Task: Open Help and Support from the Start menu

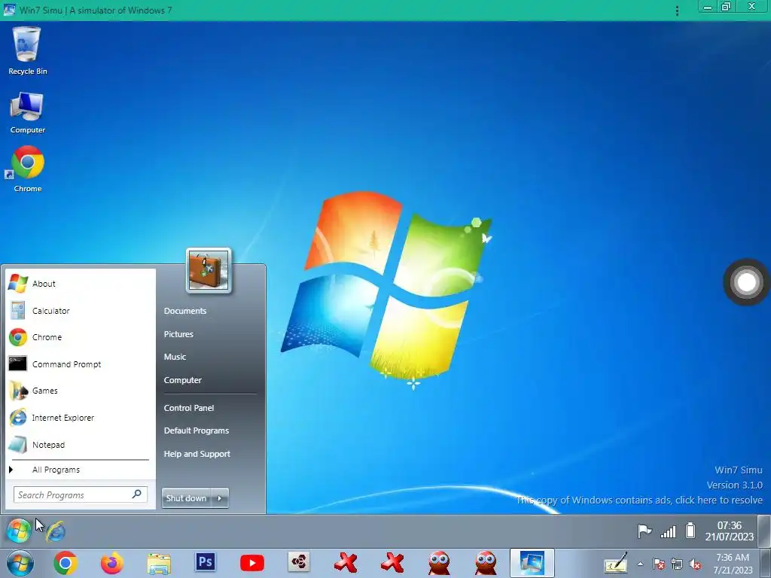Action: pyautogui.click(x=197, y=454)
